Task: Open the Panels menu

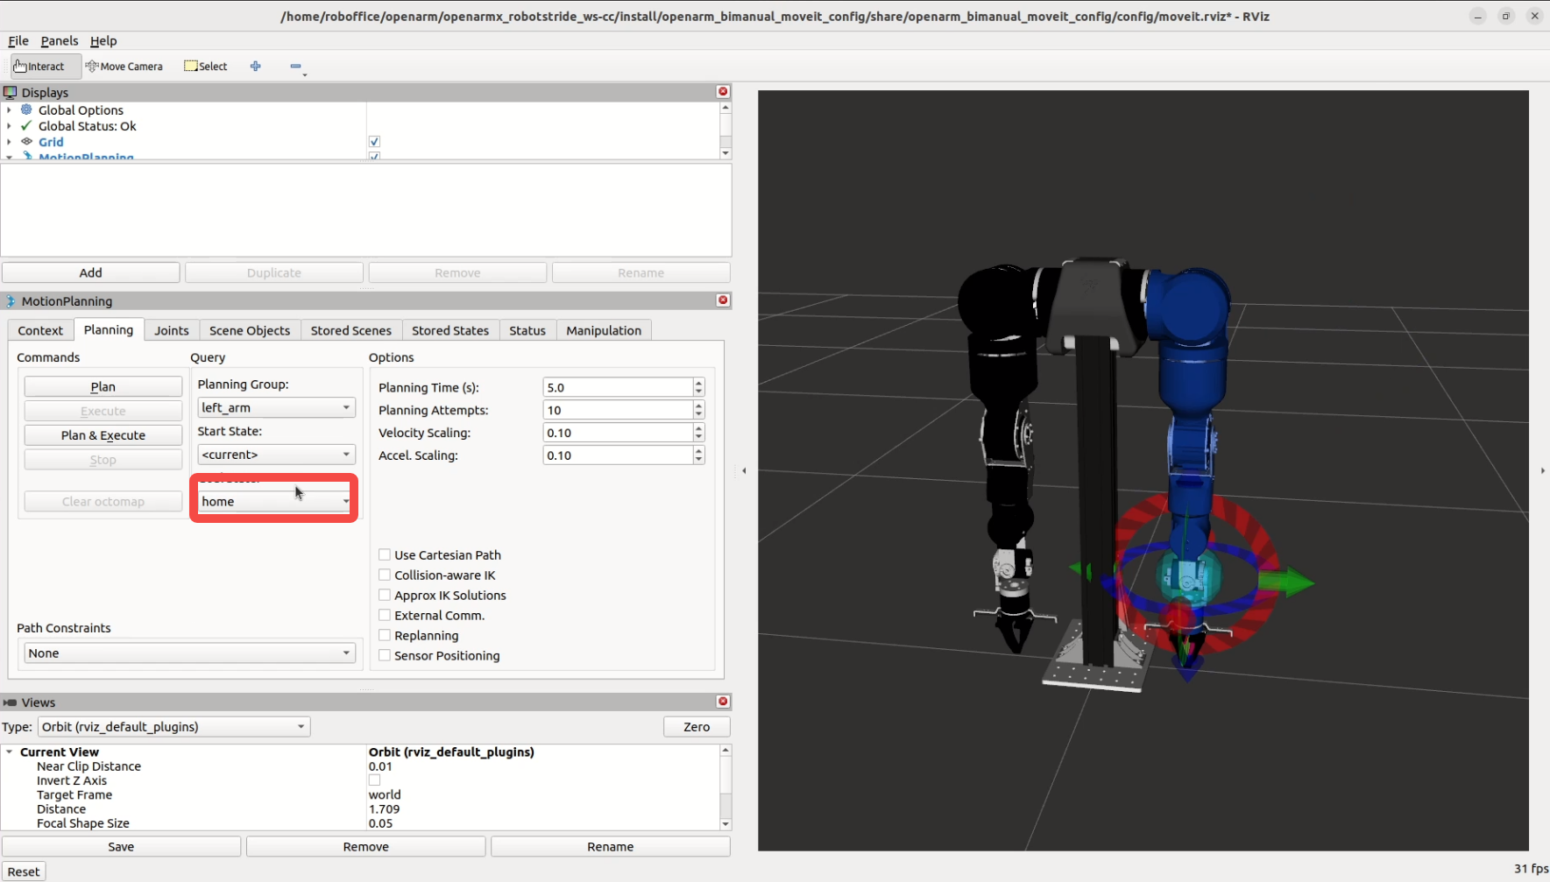Action: point(59,41)
